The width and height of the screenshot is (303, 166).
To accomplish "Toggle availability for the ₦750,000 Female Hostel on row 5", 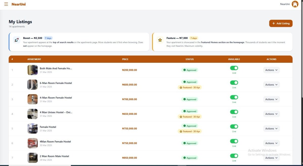I will 234,127.
